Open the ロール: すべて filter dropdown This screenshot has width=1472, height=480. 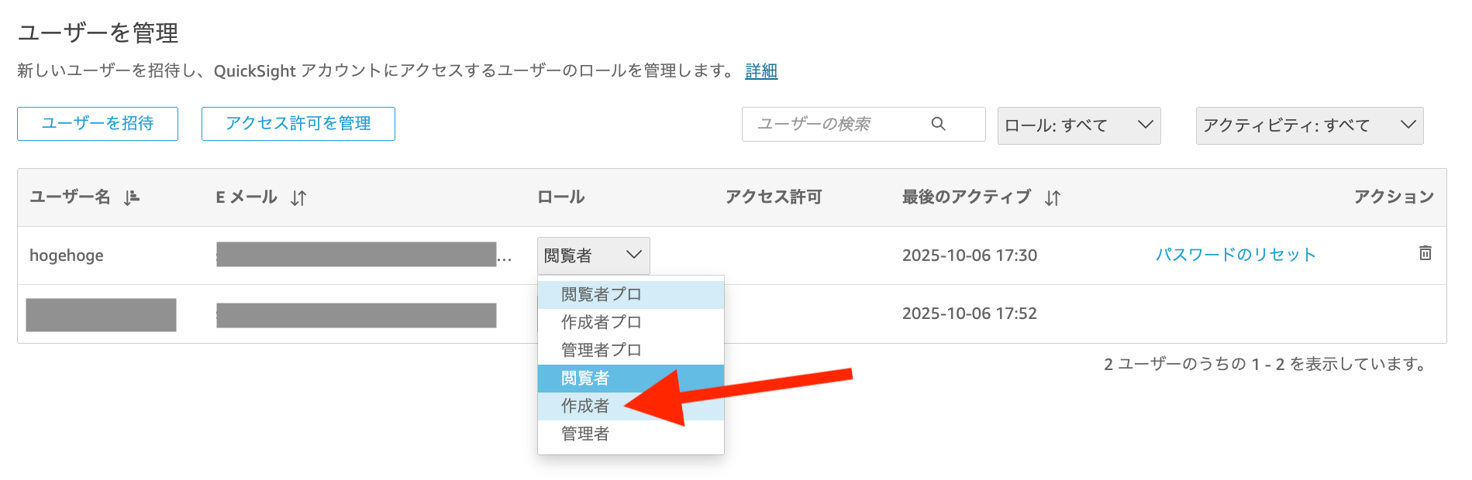click(x=1078, y=125)
